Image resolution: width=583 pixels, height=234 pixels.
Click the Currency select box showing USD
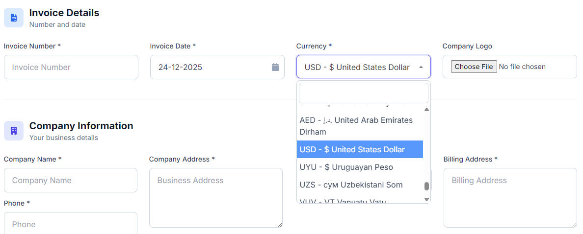[x=357, y=67]
